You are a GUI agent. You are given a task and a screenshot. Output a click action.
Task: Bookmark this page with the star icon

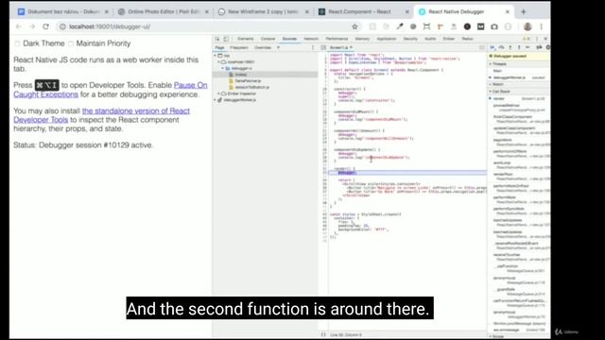point(354,26)
